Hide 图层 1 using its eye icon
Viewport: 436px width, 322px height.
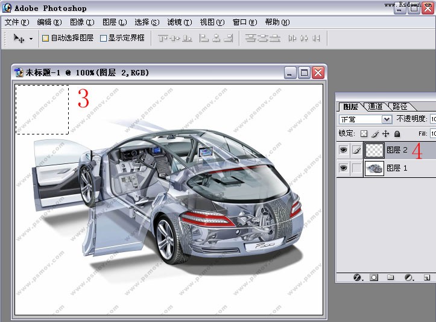point(343,168)
